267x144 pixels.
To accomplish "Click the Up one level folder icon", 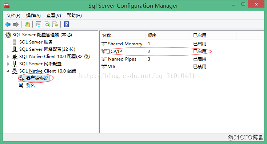I will 27,24.
